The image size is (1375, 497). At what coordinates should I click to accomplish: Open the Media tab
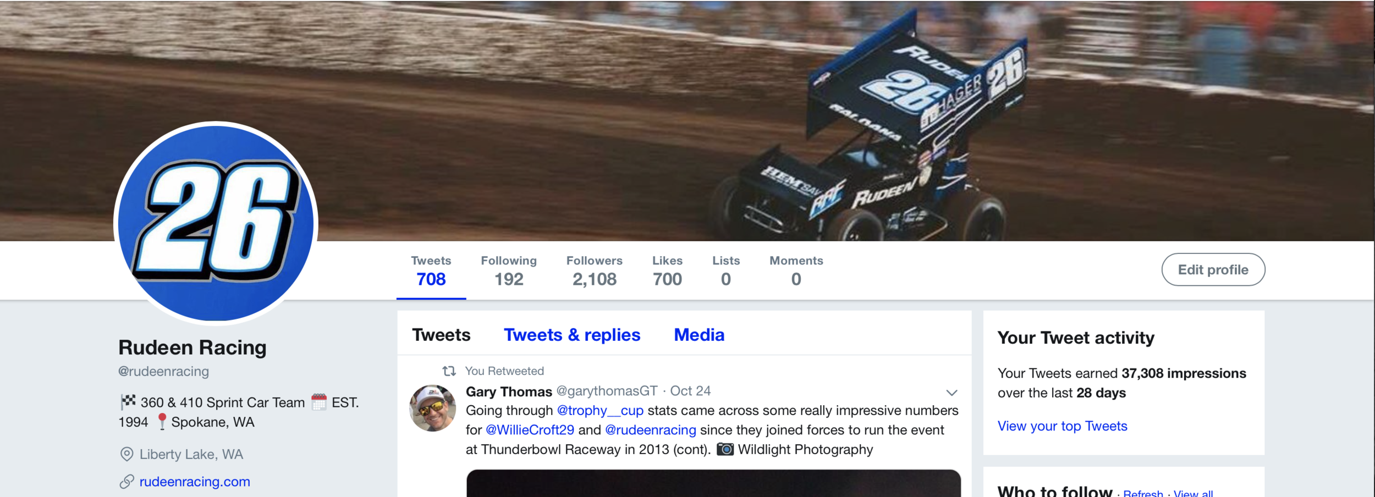[x=699, y=335]
